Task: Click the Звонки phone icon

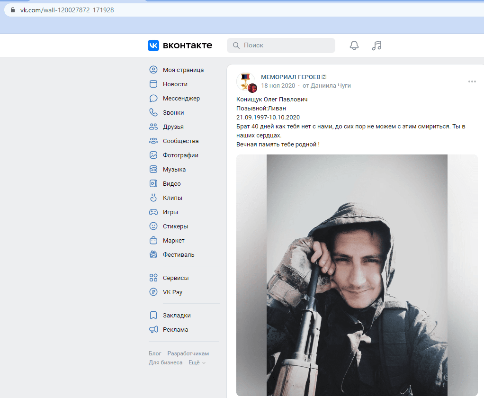Action: coord(153,112)
